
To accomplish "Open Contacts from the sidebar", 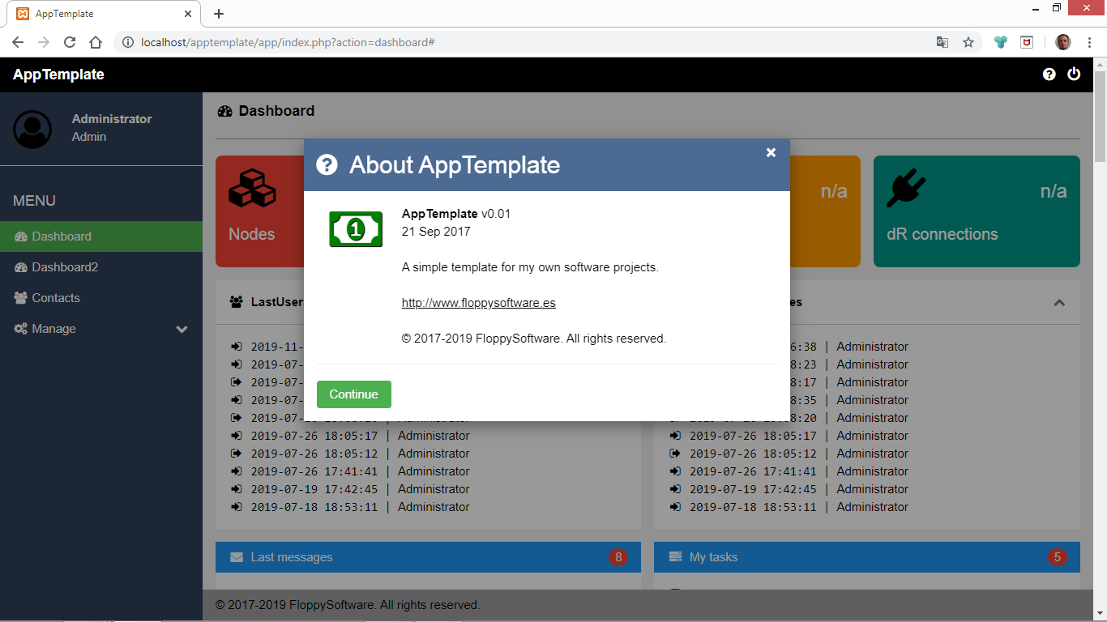I will (x=101, y=298).
